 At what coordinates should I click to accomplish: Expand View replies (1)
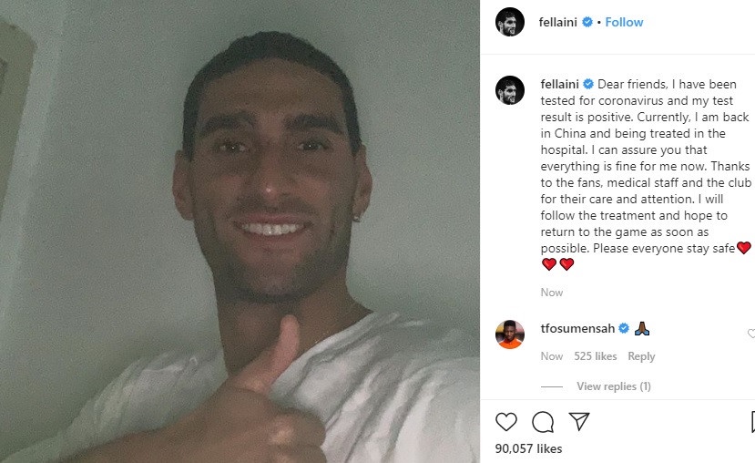click(x=614, y=386)
